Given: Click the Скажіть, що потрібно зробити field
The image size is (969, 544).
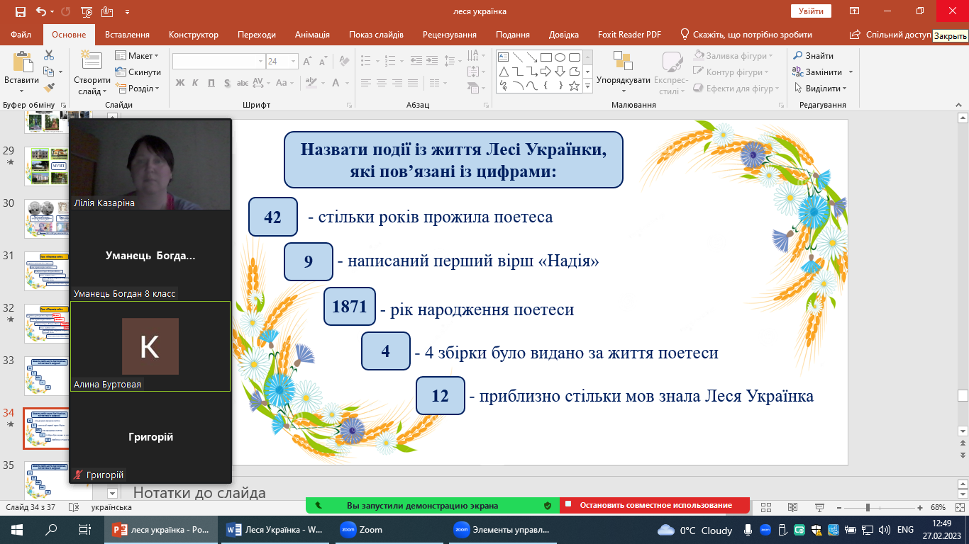Looking at the screenshot, I should 747,35.
